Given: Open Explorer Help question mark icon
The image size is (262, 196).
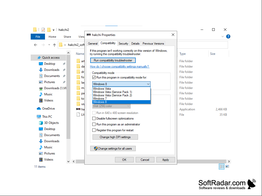Looking at the screenshot, I should pyautogui.click(x=228, y=36).
